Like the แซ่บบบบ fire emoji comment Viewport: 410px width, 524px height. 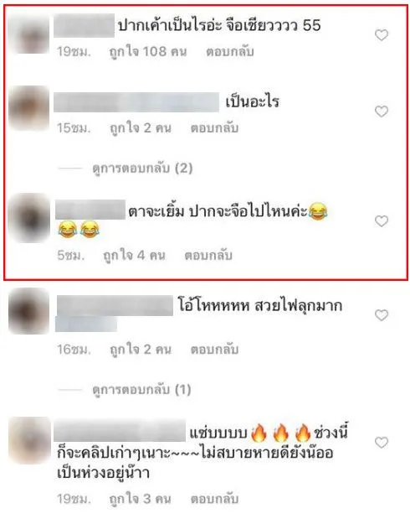pos(382,443)
